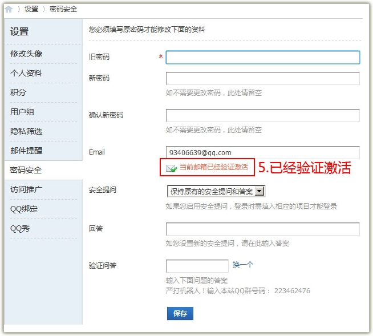Image resolution: width=373 pixels, height=336 pixels.
Task: Click the 确认新密码 input box
Action: click(262, 115)
